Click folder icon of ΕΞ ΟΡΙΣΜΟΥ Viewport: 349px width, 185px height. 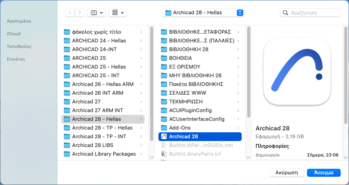[164, 67]
